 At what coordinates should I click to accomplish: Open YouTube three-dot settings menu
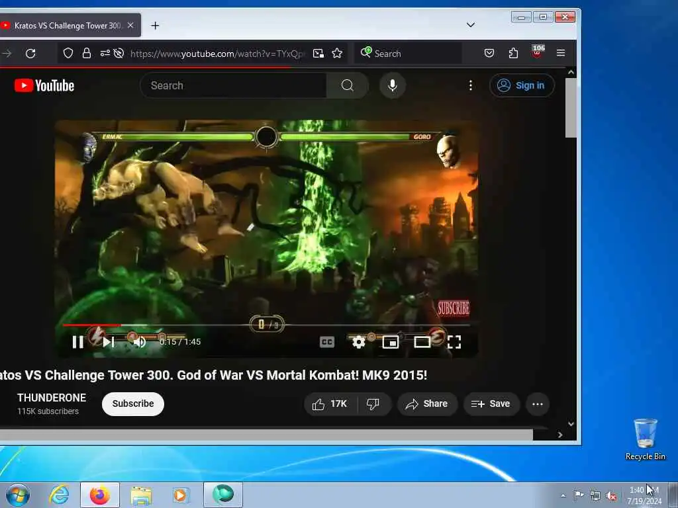[471, 85]
